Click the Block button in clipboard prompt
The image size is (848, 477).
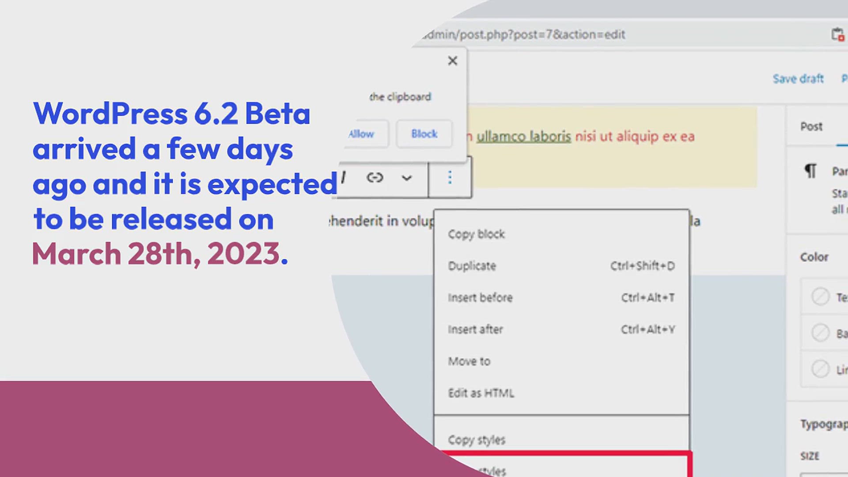pyautogui.click(x=424, y=133)
